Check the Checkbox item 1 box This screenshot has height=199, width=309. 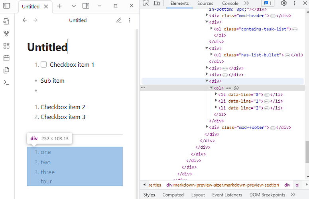click(x=43, y=65)
